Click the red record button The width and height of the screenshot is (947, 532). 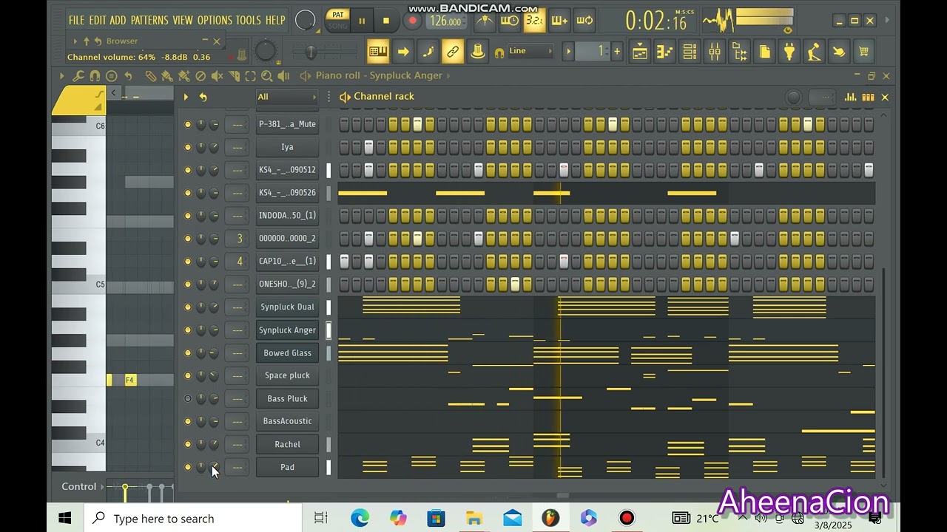click(413, 21)
